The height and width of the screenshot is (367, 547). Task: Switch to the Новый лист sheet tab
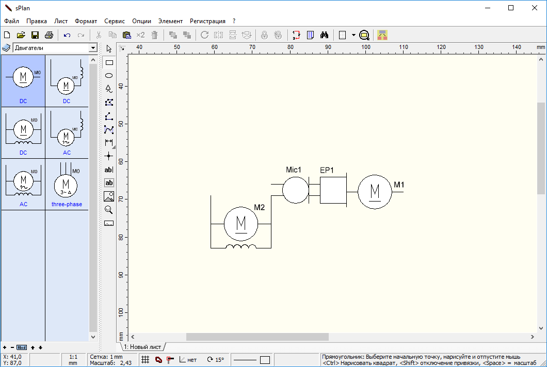[142, 347]
